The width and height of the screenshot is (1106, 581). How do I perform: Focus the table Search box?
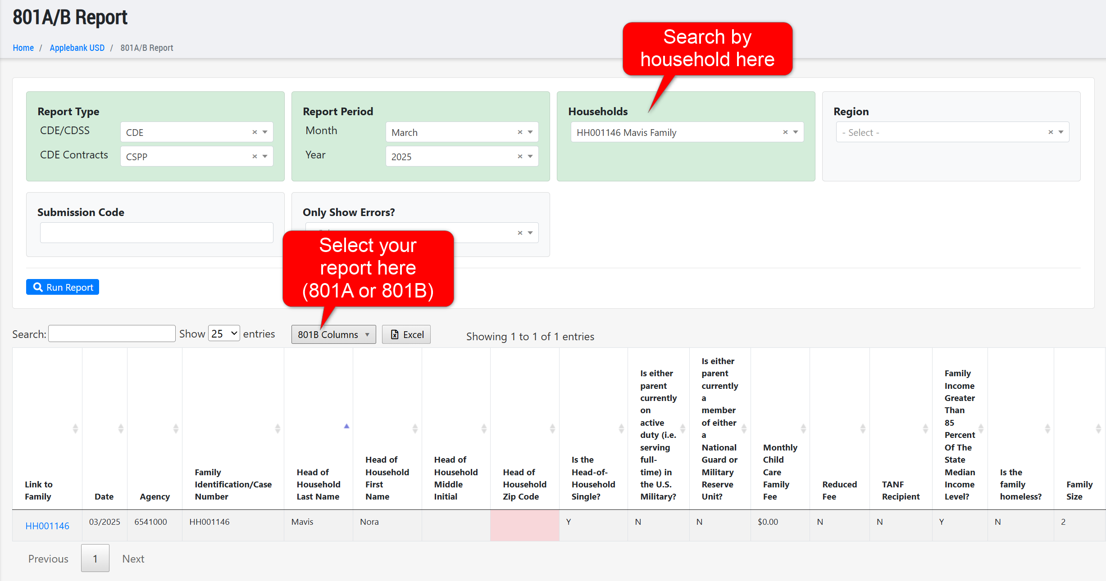coord(112,334)
